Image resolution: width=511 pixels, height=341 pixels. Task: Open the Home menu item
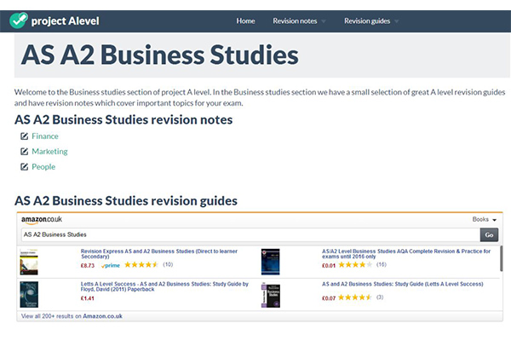(x=245, y=20)
